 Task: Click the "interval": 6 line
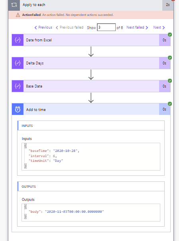point(43,156)
